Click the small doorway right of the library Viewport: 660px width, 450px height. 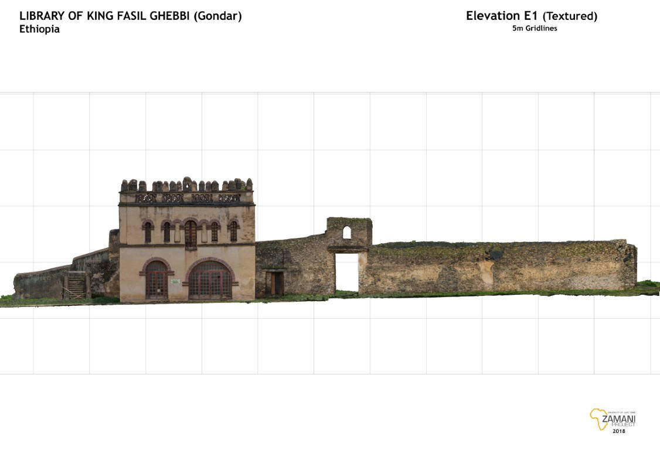(274, 284)
